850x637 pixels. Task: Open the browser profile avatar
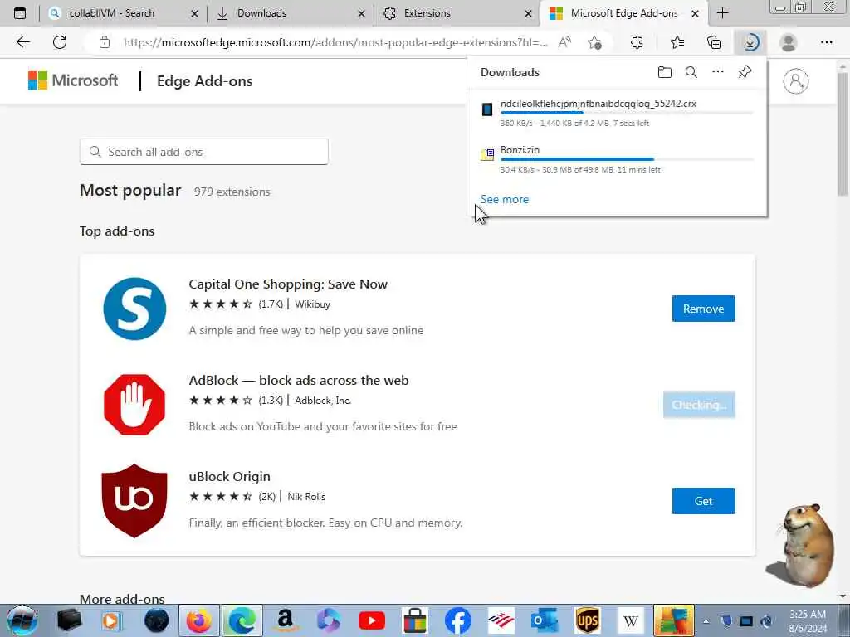coord(789,42)
